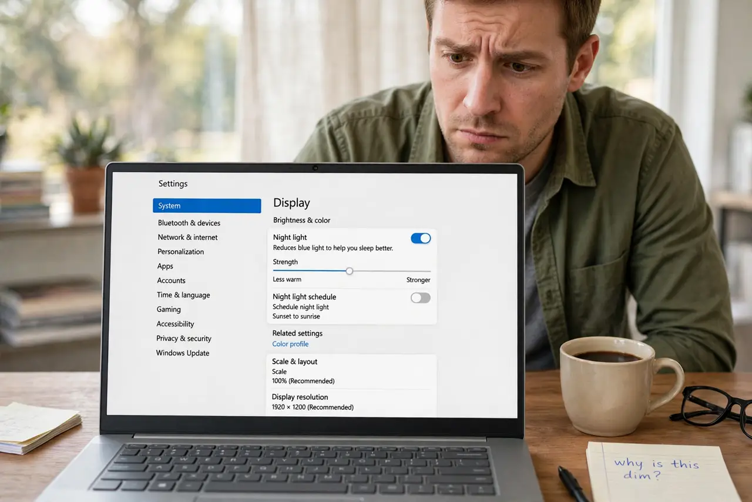Click the "100% (Recommended)" scale value
752x502 pixels.
coord(303,381)
